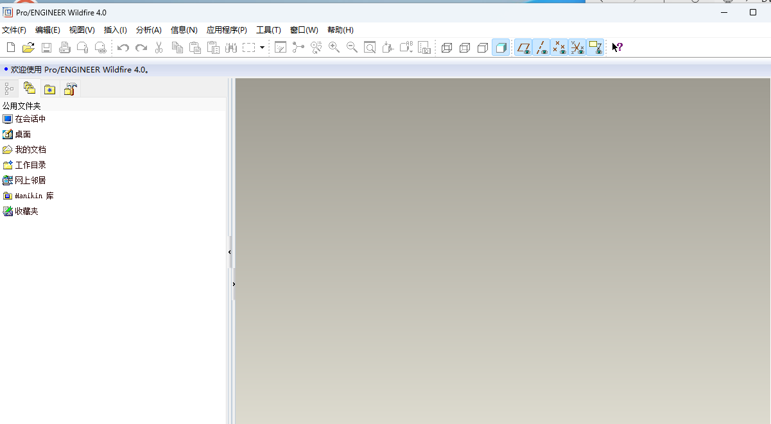Viewport: 771px width, 424px height.
Task: Create a new object with the New icon
Action: 10,47
